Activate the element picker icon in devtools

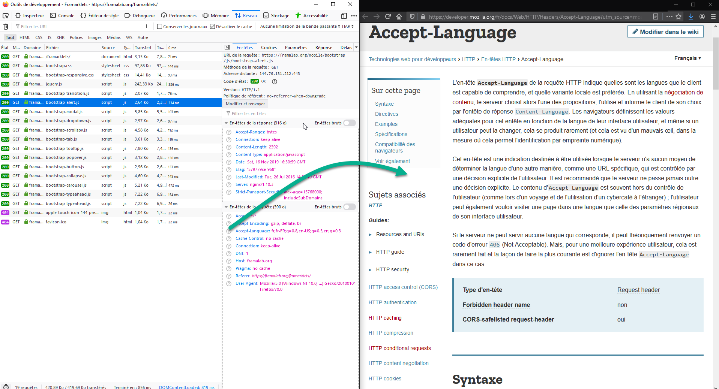(x=6, y=16)
